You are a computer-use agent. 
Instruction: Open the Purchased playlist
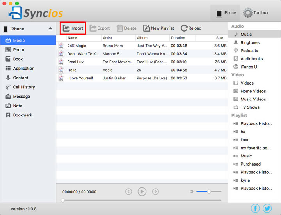254,164
